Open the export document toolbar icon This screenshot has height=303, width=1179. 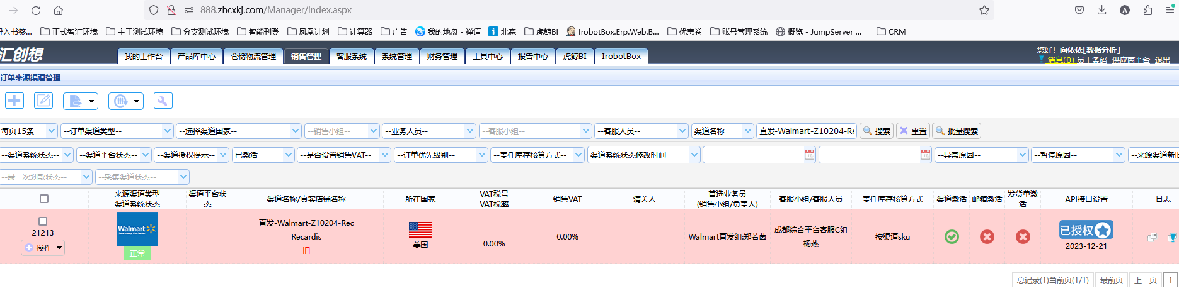pos(81,101)
